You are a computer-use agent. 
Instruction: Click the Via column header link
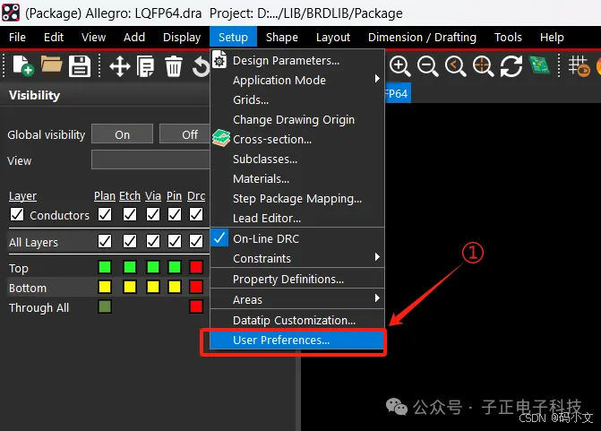click(153, 196)
